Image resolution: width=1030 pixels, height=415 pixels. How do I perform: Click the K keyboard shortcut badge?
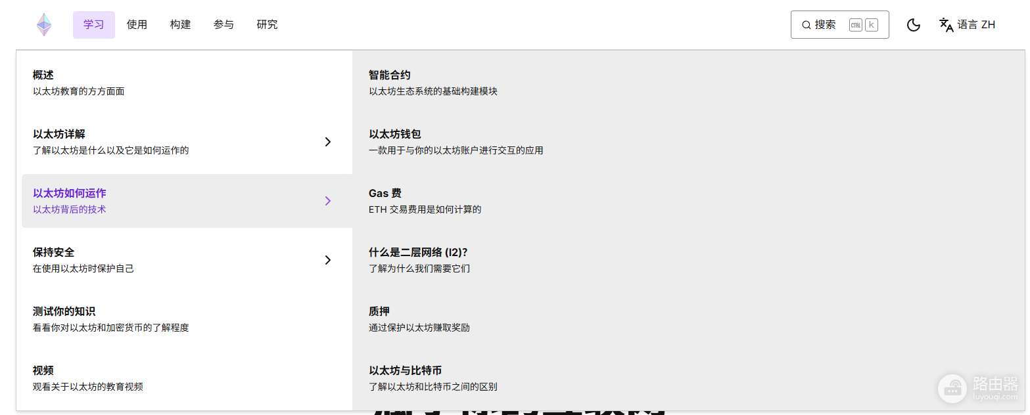(x=872, y=25)
